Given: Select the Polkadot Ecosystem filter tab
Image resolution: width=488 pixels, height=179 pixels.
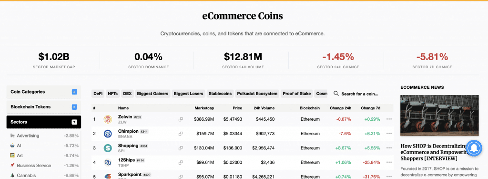Looking at the screenshot, I should (257, 94).
